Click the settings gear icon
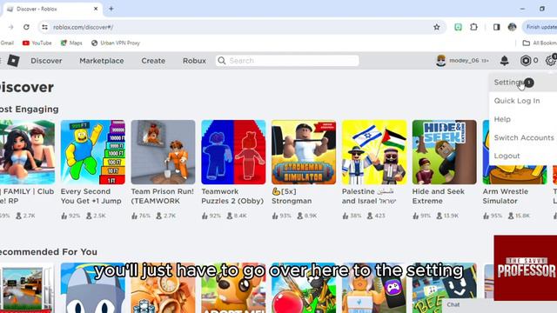The height and width of the screenshot is (313, 557). click(x=551, y=61)
